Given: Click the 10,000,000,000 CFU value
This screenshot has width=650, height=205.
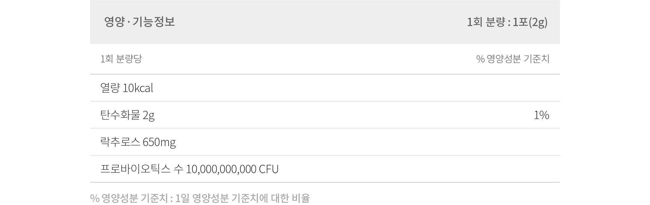Looking at the screenshot, I should [232, 169].
